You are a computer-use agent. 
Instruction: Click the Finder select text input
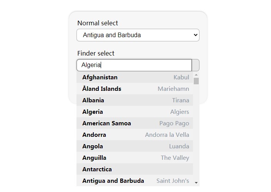click(134, 65)
